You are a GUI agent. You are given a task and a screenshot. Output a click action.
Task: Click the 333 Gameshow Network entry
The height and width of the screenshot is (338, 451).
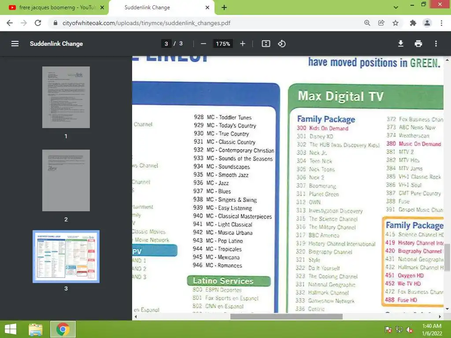point(325,301)
